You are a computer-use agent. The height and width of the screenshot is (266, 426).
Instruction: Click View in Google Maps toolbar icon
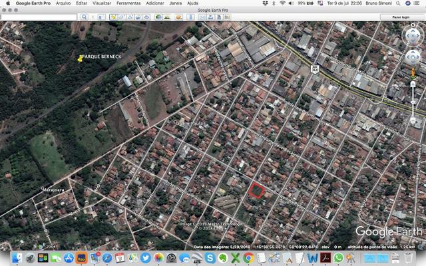(227, 17)
